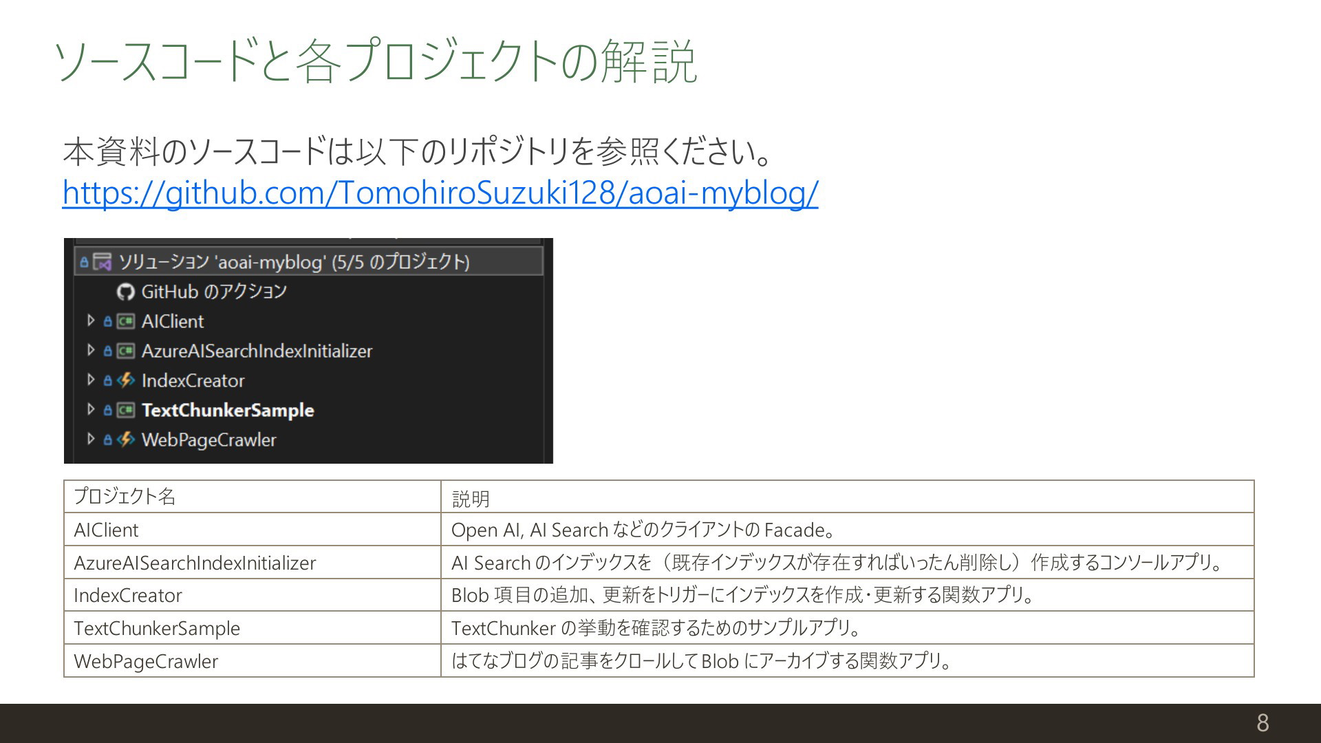Screen dimensions: 1321x743
Task: Select WebPageCrawler in the solution tree
Action: 209,440
